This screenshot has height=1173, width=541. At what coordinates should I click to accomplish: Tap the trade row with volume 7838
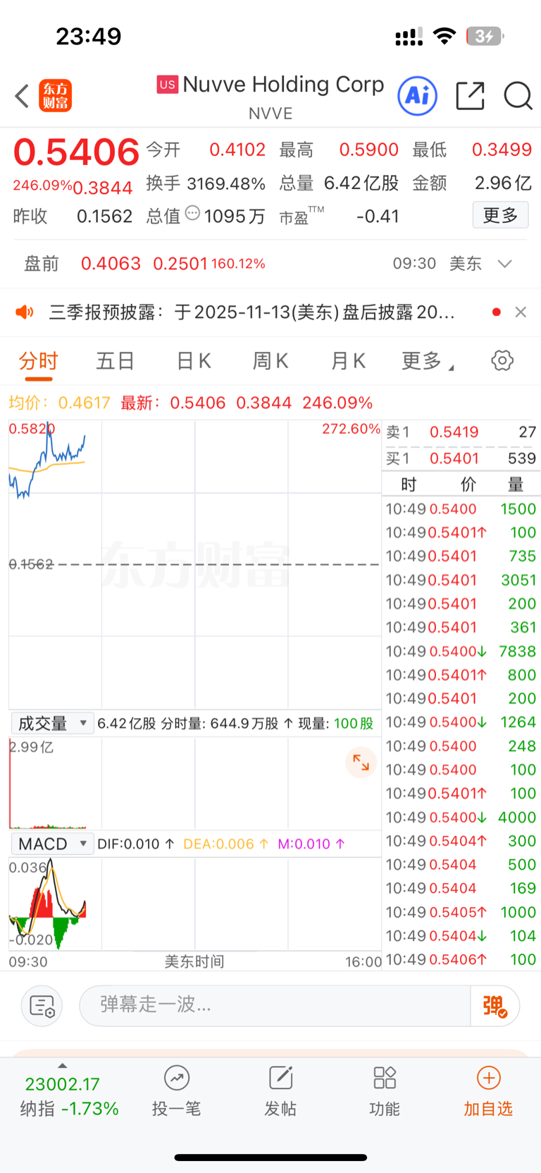pos(461,651)
